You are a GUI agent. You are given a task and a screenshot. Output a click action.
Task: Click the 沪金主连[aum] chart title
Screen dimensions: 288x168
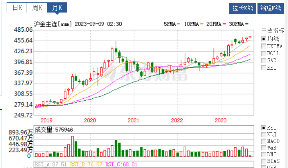click(53, 24)
